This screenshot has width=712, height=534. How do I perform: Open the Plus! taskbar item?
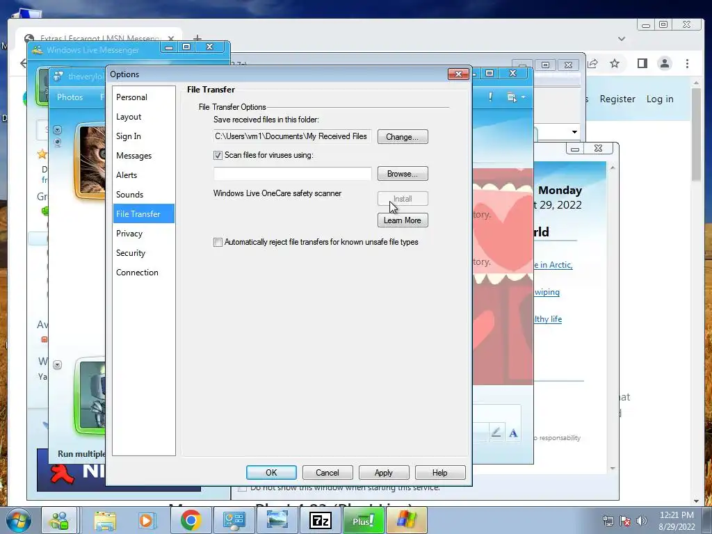363,520
